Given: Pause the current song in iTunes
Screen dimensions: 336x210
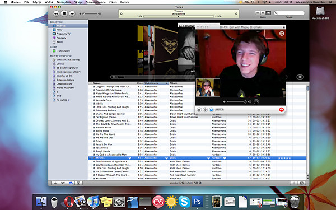Looking at the screenshot, I should pyautogui.click(x=64, y=13).
